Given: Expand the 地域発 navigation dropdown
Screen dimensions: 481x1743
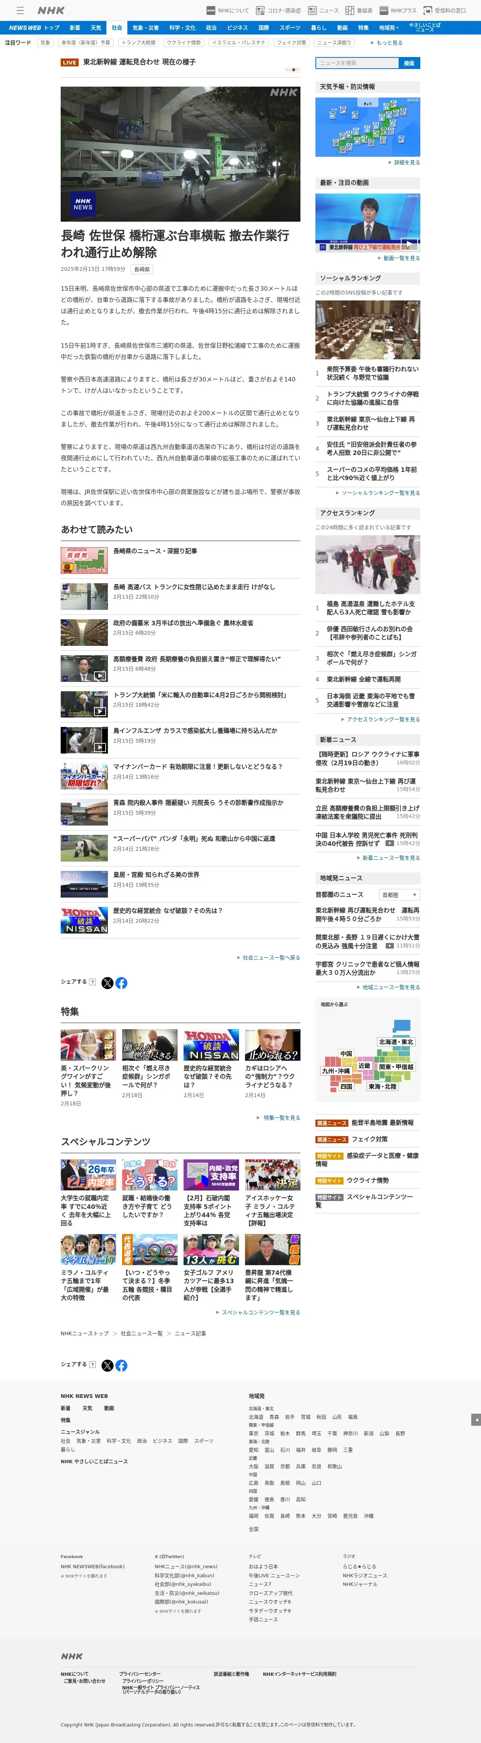Looking at the screenshot, I should point(388,28).
